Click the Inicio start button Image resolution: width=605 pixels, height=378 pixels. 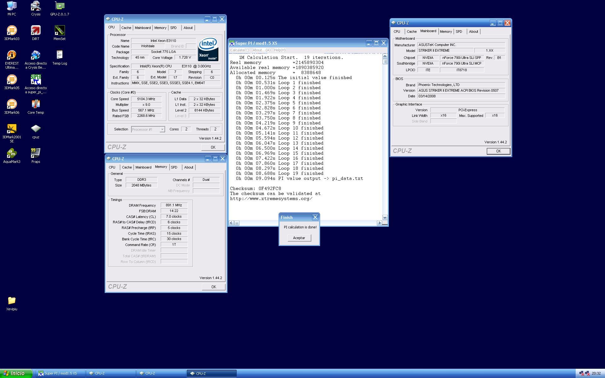click(16, 373)
